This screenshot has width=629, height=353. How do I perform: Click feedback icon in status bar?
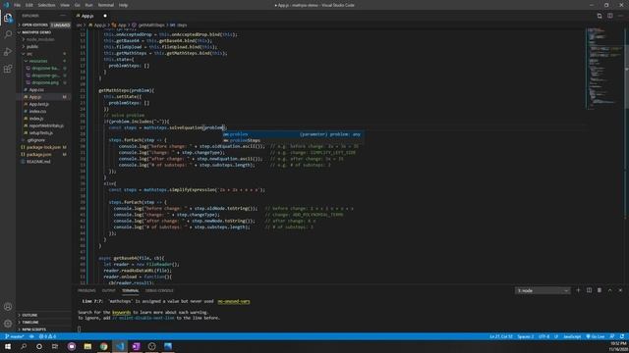click(x=612, y=336)
